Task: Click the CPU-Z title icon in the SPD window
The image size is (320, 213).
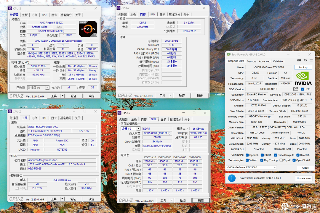Action: (120, 113)
